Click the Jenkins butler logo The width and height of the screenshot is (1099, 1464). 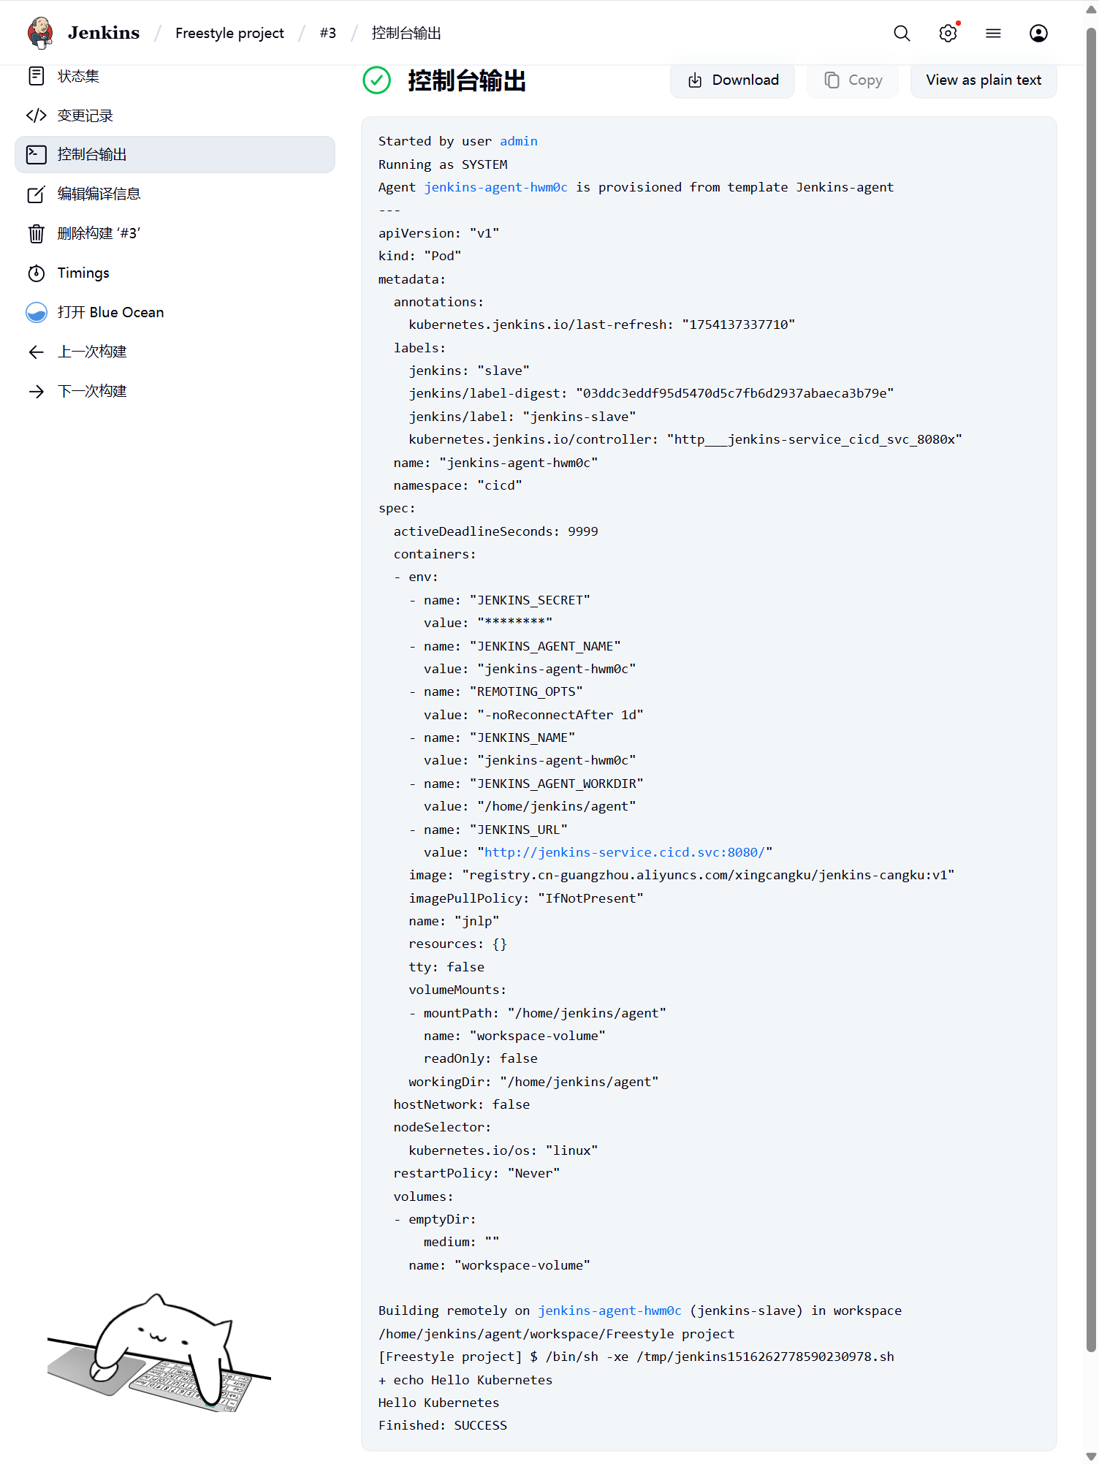pos(40,33)
